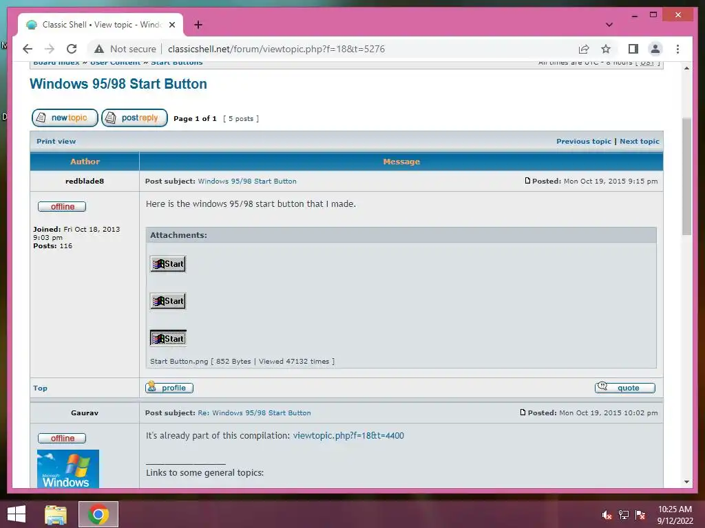The image size is (705, 528).
Task: Click the newtopic button
Action: coord(65,118)
